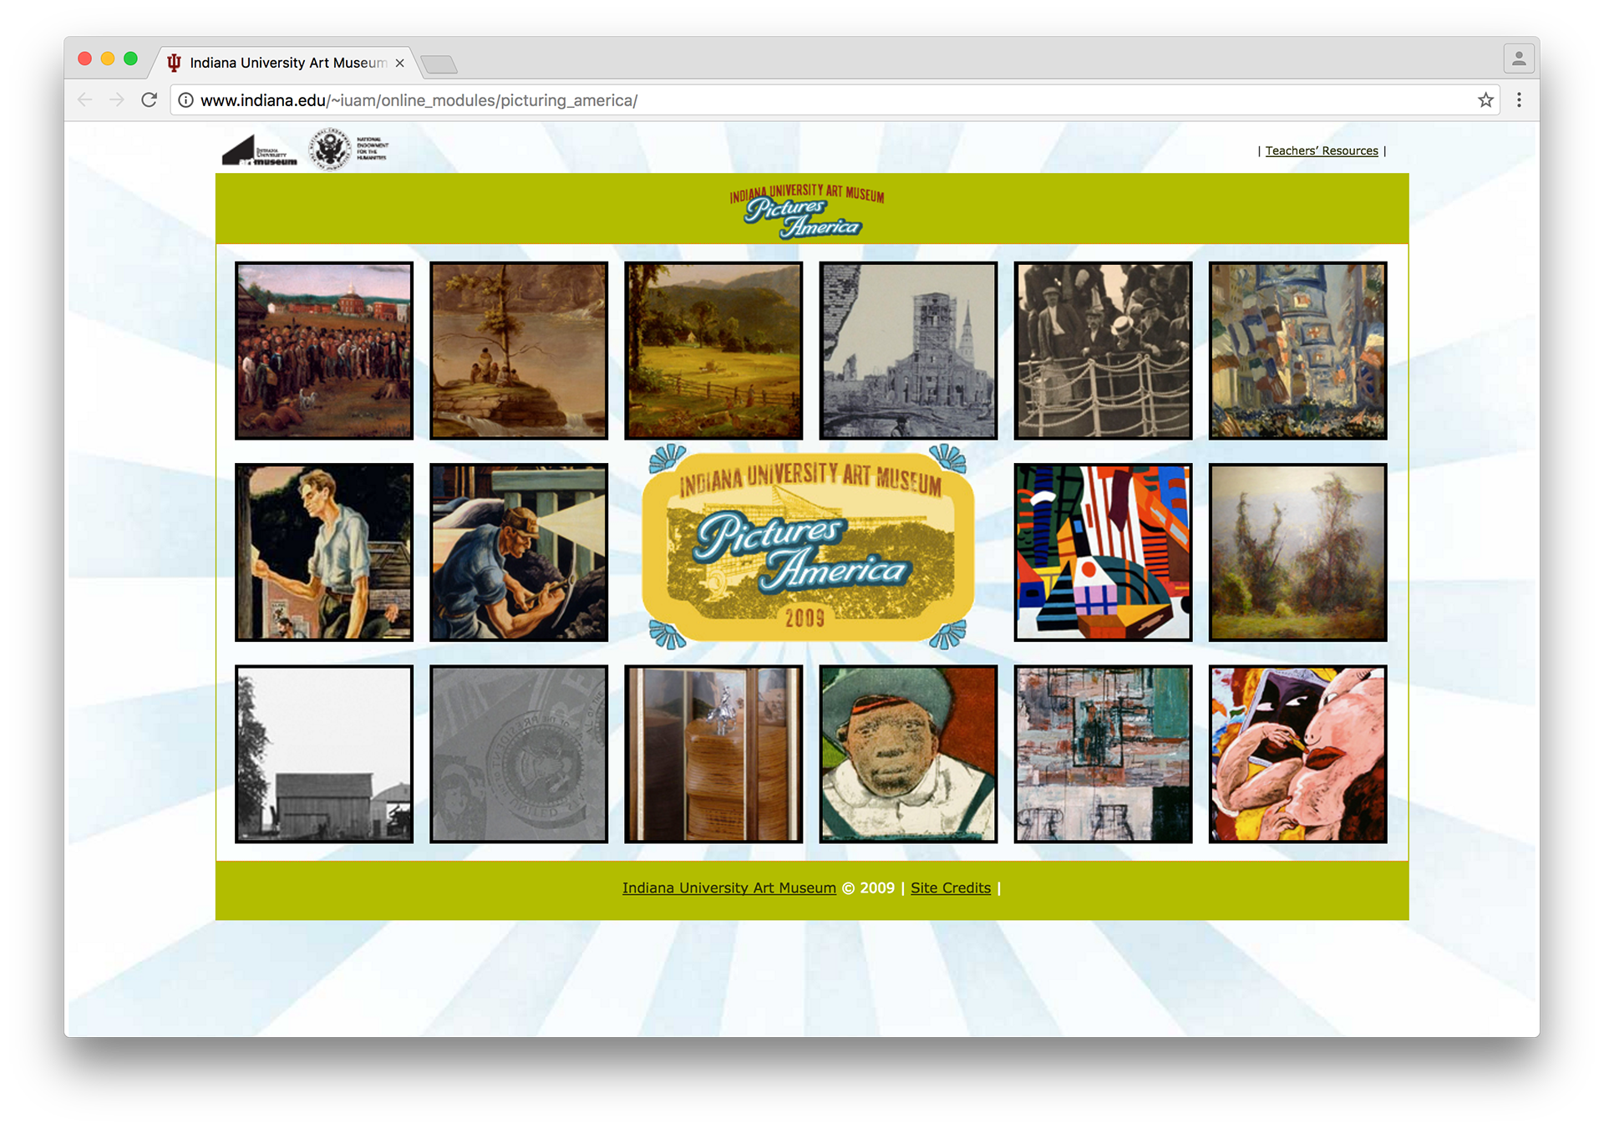This screenshot has width=1604, height=1129.
Task: Open the crowd election scene painting thumbnail
Action: click(x=324, y=351)
